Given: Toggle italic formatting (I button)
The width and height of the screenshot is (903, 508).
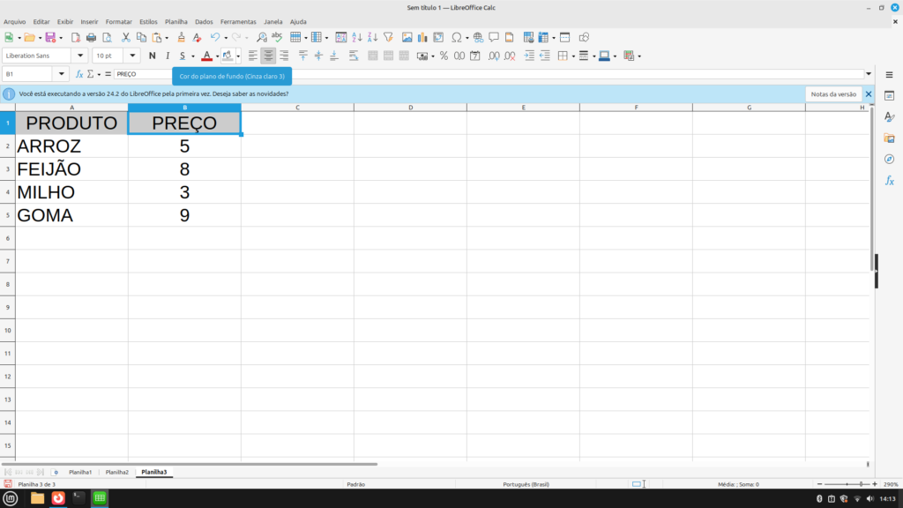Looking at the screenshot, I should pyautogui.click(x=168, y=56).
